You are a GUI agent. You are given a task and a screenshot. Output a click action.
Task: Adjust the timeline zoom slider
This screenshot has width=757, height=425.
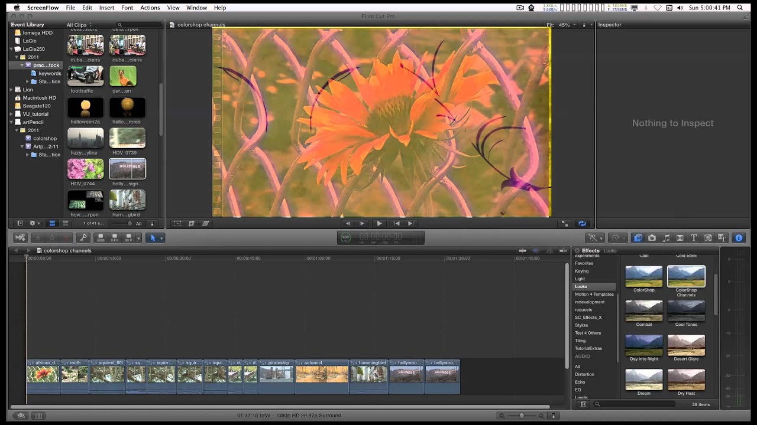521,416
